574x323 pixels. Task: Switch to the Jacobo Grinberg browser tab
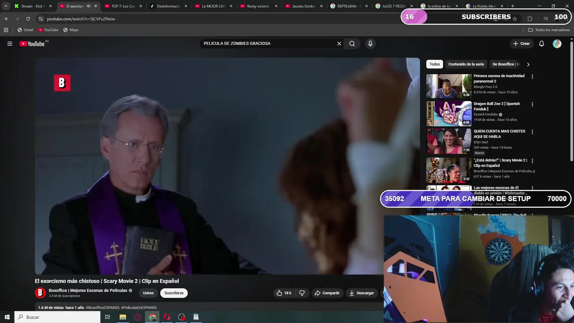coord(304,6)
